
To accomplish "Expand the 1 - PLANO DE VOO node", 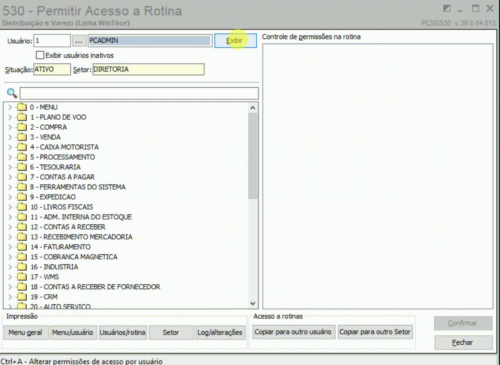I will [x=10, y=117].
